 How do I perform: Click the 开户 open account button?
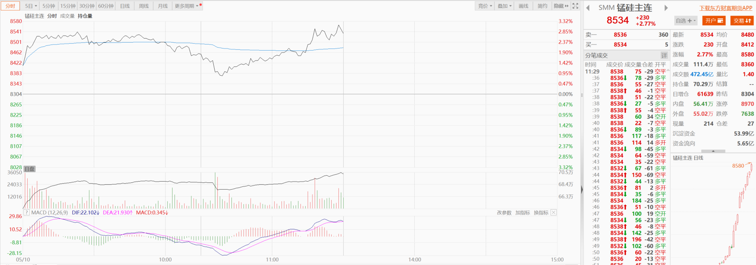tap(714, 21)
